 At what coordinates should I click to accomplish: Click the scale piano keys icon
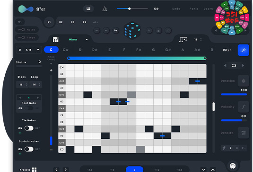pyautogui.click(x=56, y=39)
